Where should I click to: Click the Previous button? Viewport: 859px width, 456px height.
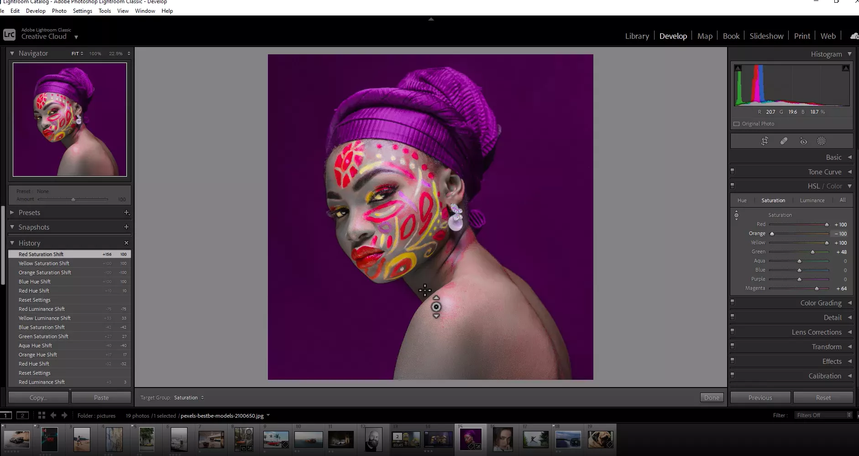pos(760,398)
